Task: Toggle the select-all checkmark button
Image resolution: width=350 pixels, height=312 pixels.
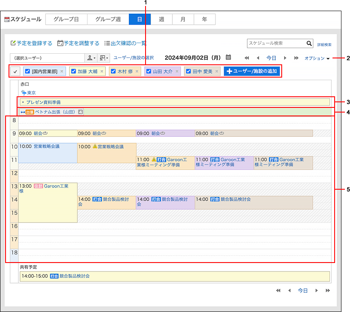Action: pos(15,72)
